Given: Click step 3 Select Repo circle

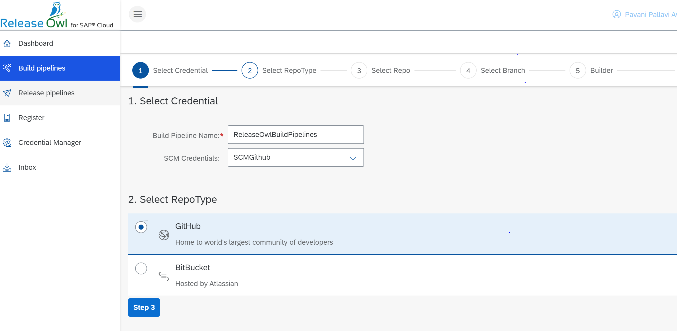Looking at the screenshot, I should click(359, 70).
